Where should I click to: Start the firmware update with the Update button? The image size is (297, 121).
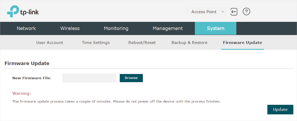pyautogui.click(x=280, y=110)
